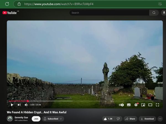Turn on subtitles/closed captions

[129, 105]
